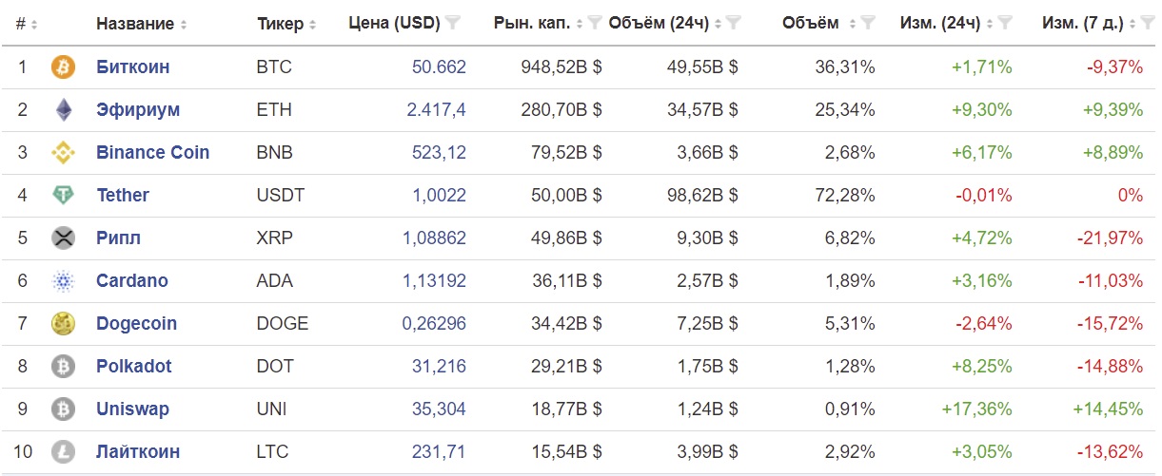This screenshot has height=476, width=1162.
Task: Sort using arrows next to Тикер
Action: click(312, 24)
